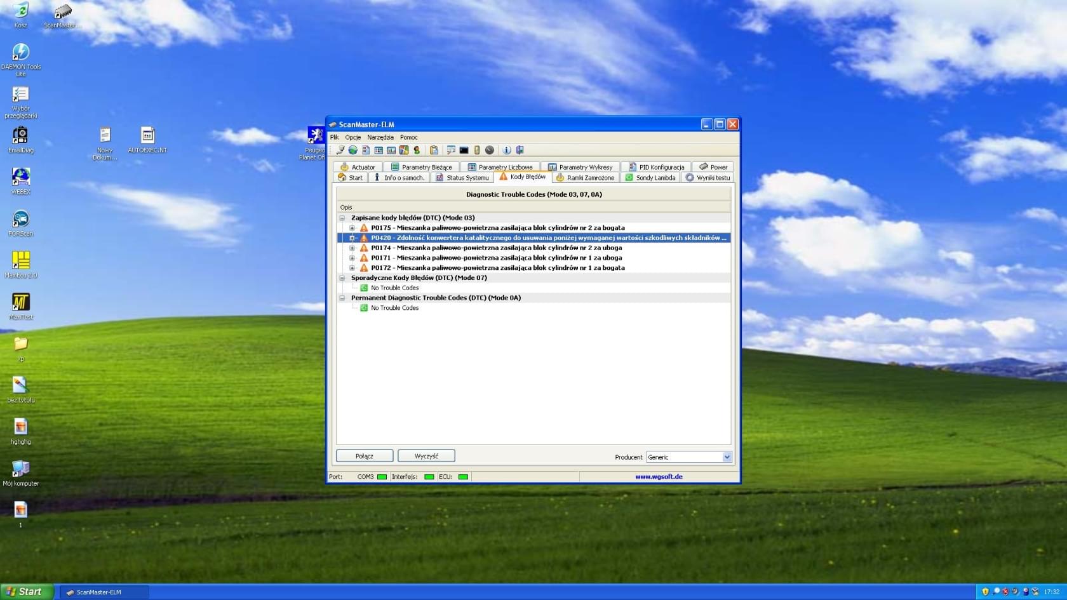Open the Producent dropdown set to Generic
This screenshot has height=600, width=1067.
tap(689, 457)
